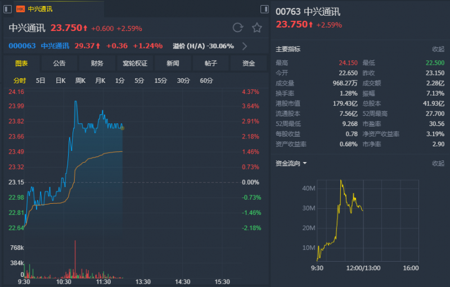Select the 1分 interval
Image resolution: width=450 pixels, height=287 pixels.
120,80
